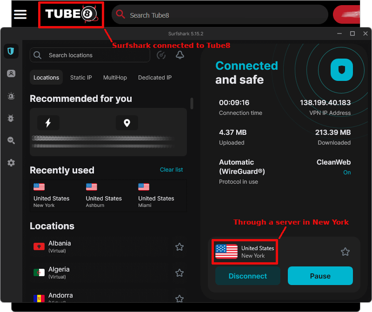This screenshot has width=372, height=312.
Task: Open the notifications bell
Action: [180, 55]
